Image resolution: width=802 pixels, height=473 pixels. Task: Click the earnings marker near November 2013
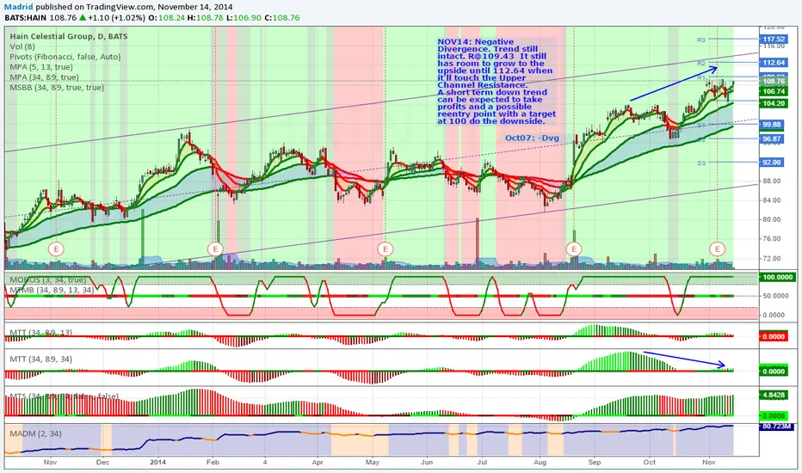tap(56, 249)
